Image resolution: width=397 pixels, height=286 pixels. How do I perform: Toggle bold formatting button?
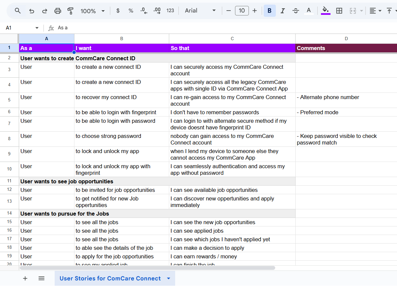[x=270, y=11]
